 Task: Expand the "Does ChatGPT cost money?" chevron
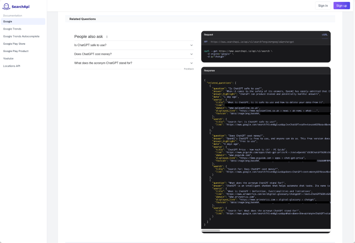191,54
